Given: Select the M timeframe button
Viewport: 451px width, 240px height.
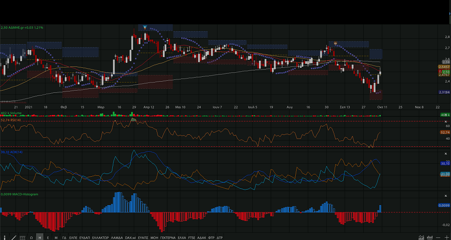Looking at the screenshot, I should (56, 237).
